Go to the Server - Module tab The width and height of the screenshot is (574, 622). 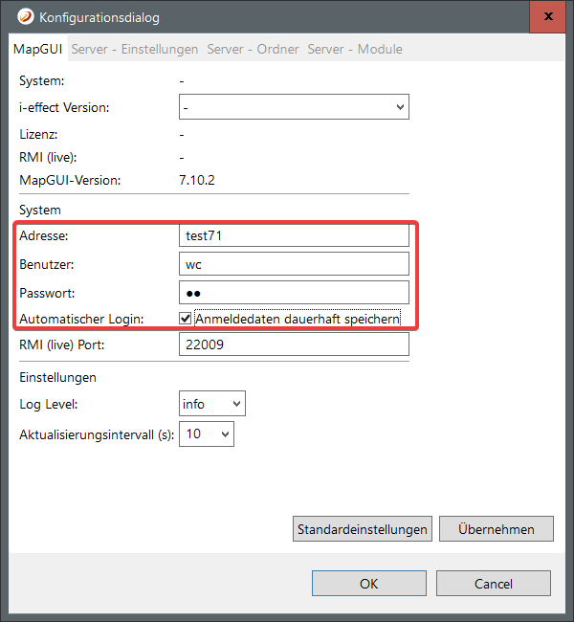pyautogui.click(x=354, y=49)
